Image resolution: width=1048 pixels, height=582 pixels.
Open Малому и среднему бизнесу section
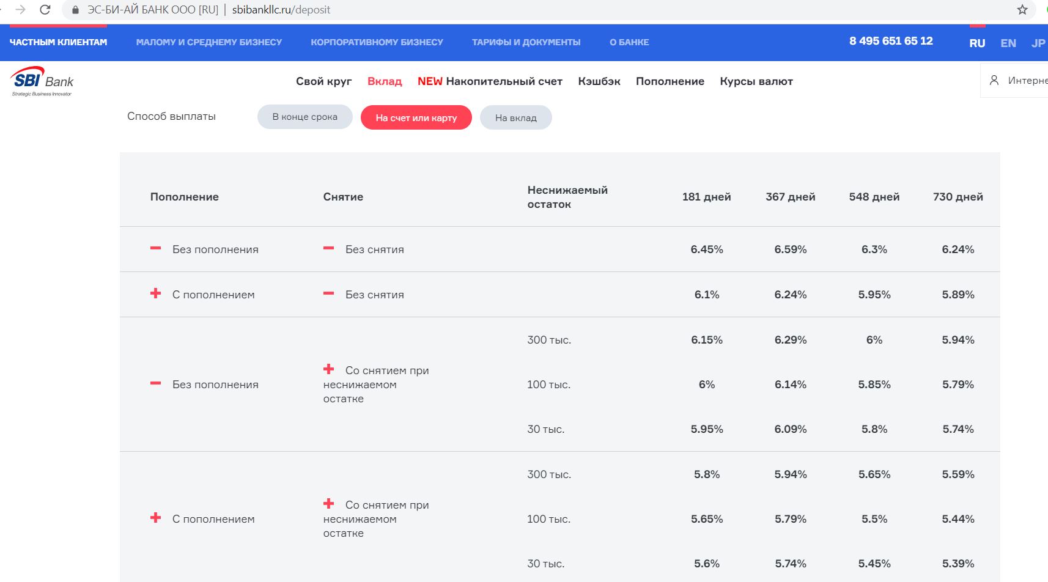pos(209,42)
